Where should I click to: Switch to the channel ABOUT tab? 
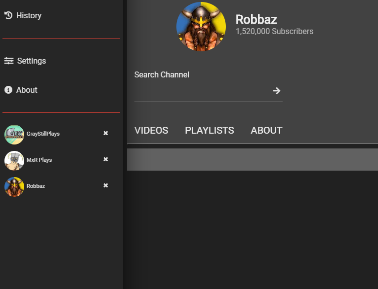(266, 130)
